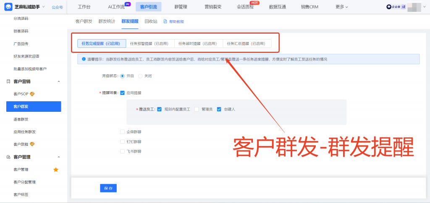Click the 芝麻私域助手 logo icon
The image size is (430, 203).
click(x=8, y=7)
